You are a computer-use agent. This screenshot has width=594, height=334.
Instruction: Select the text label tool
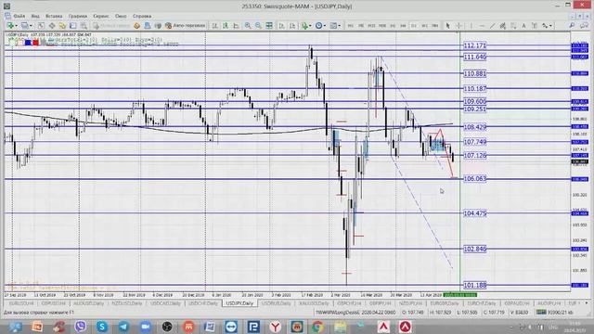pos(535,26)
